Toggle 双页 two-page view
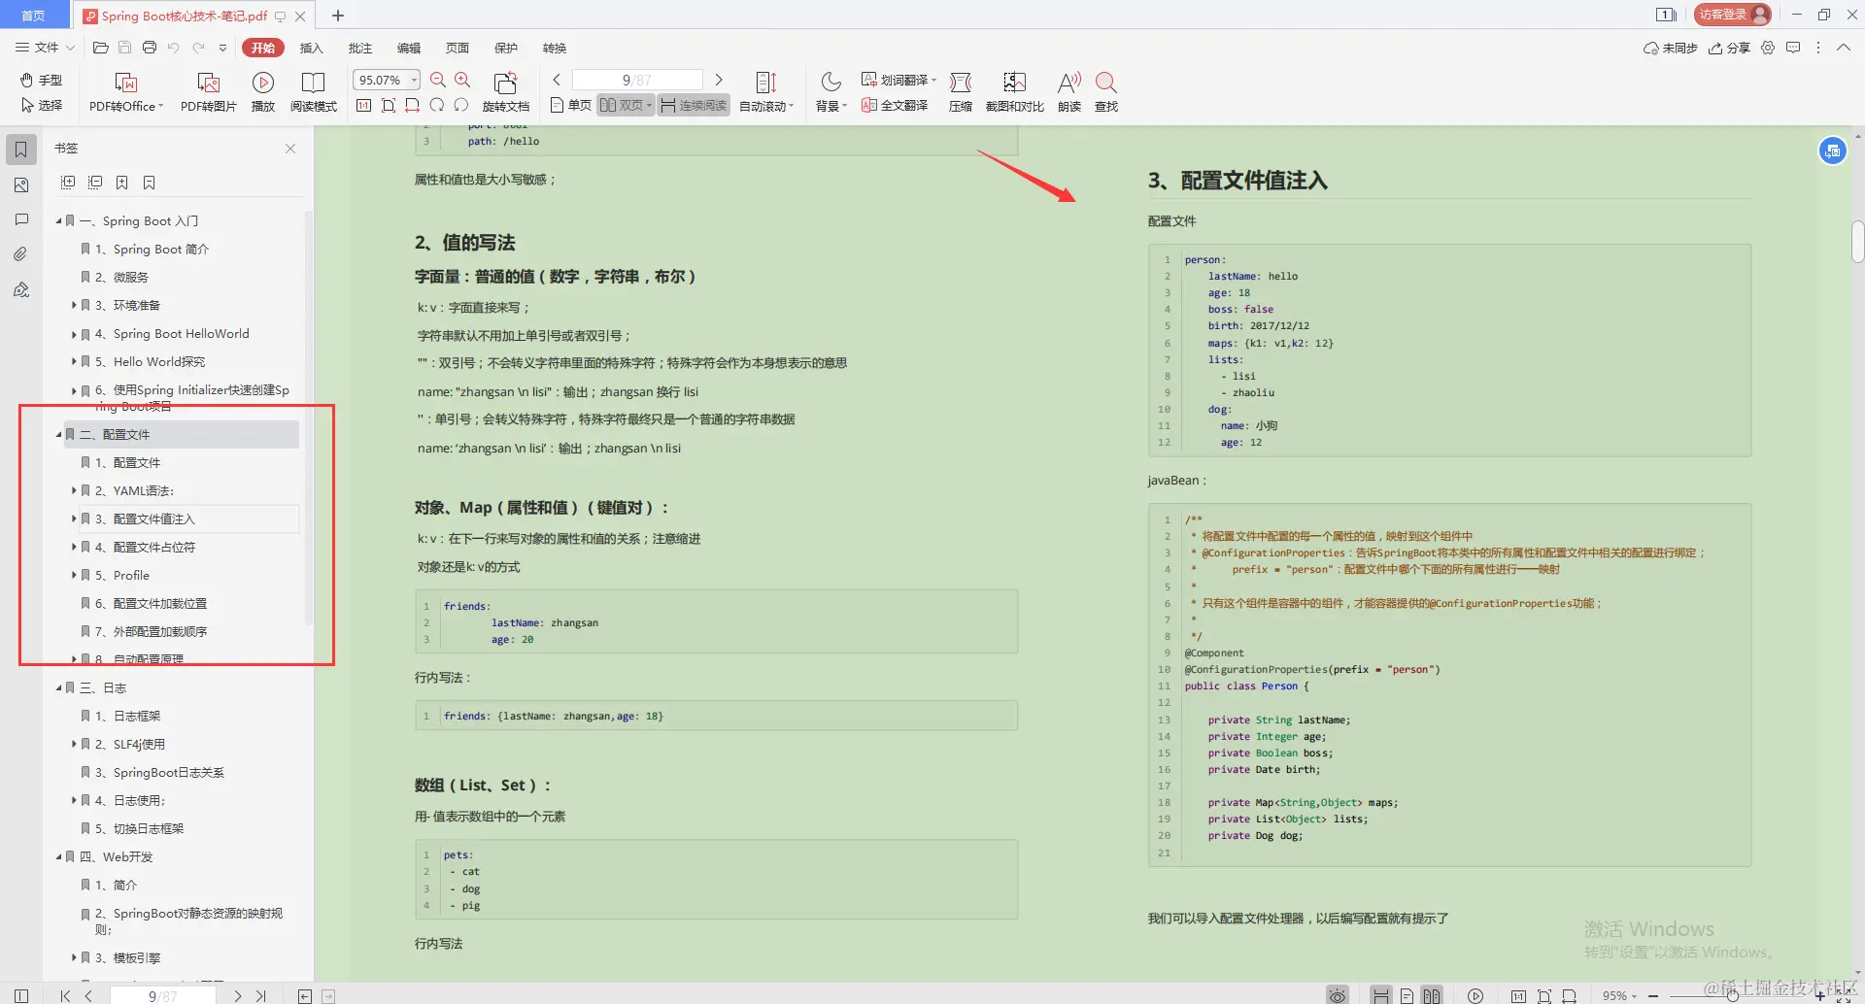The image size is (1865, 1004). (x=626, y=105)
